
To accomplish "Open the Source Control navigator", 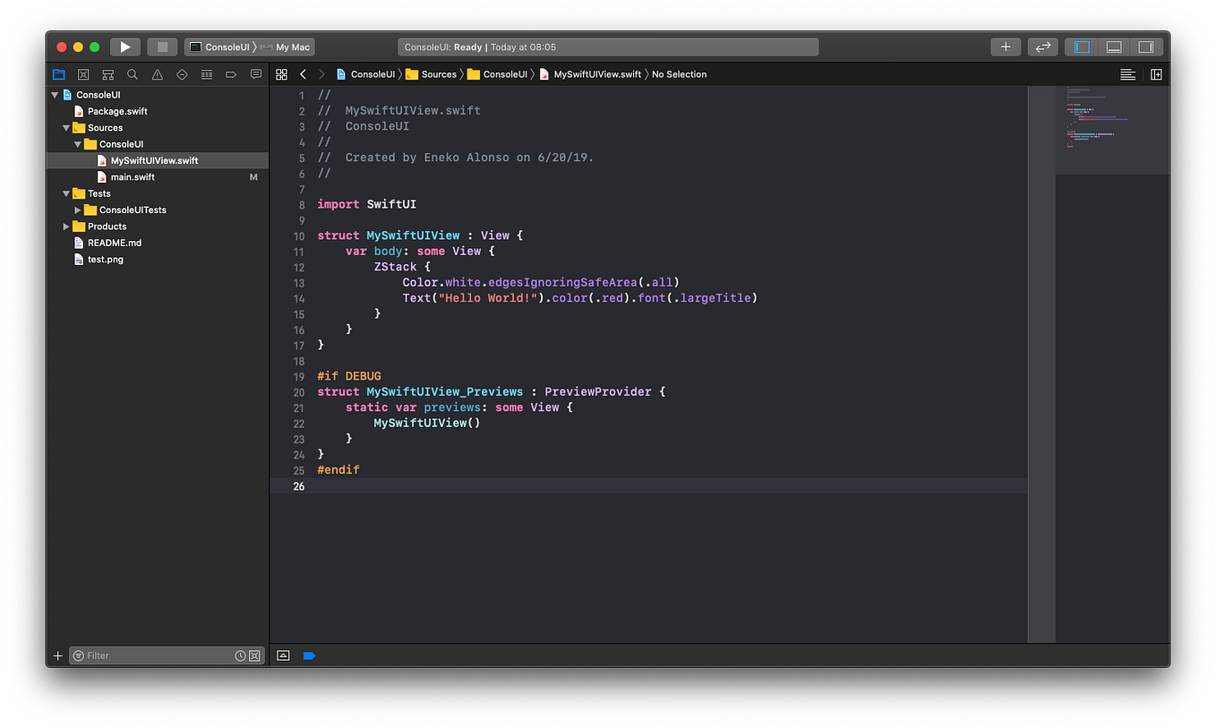I will [83, 74].
